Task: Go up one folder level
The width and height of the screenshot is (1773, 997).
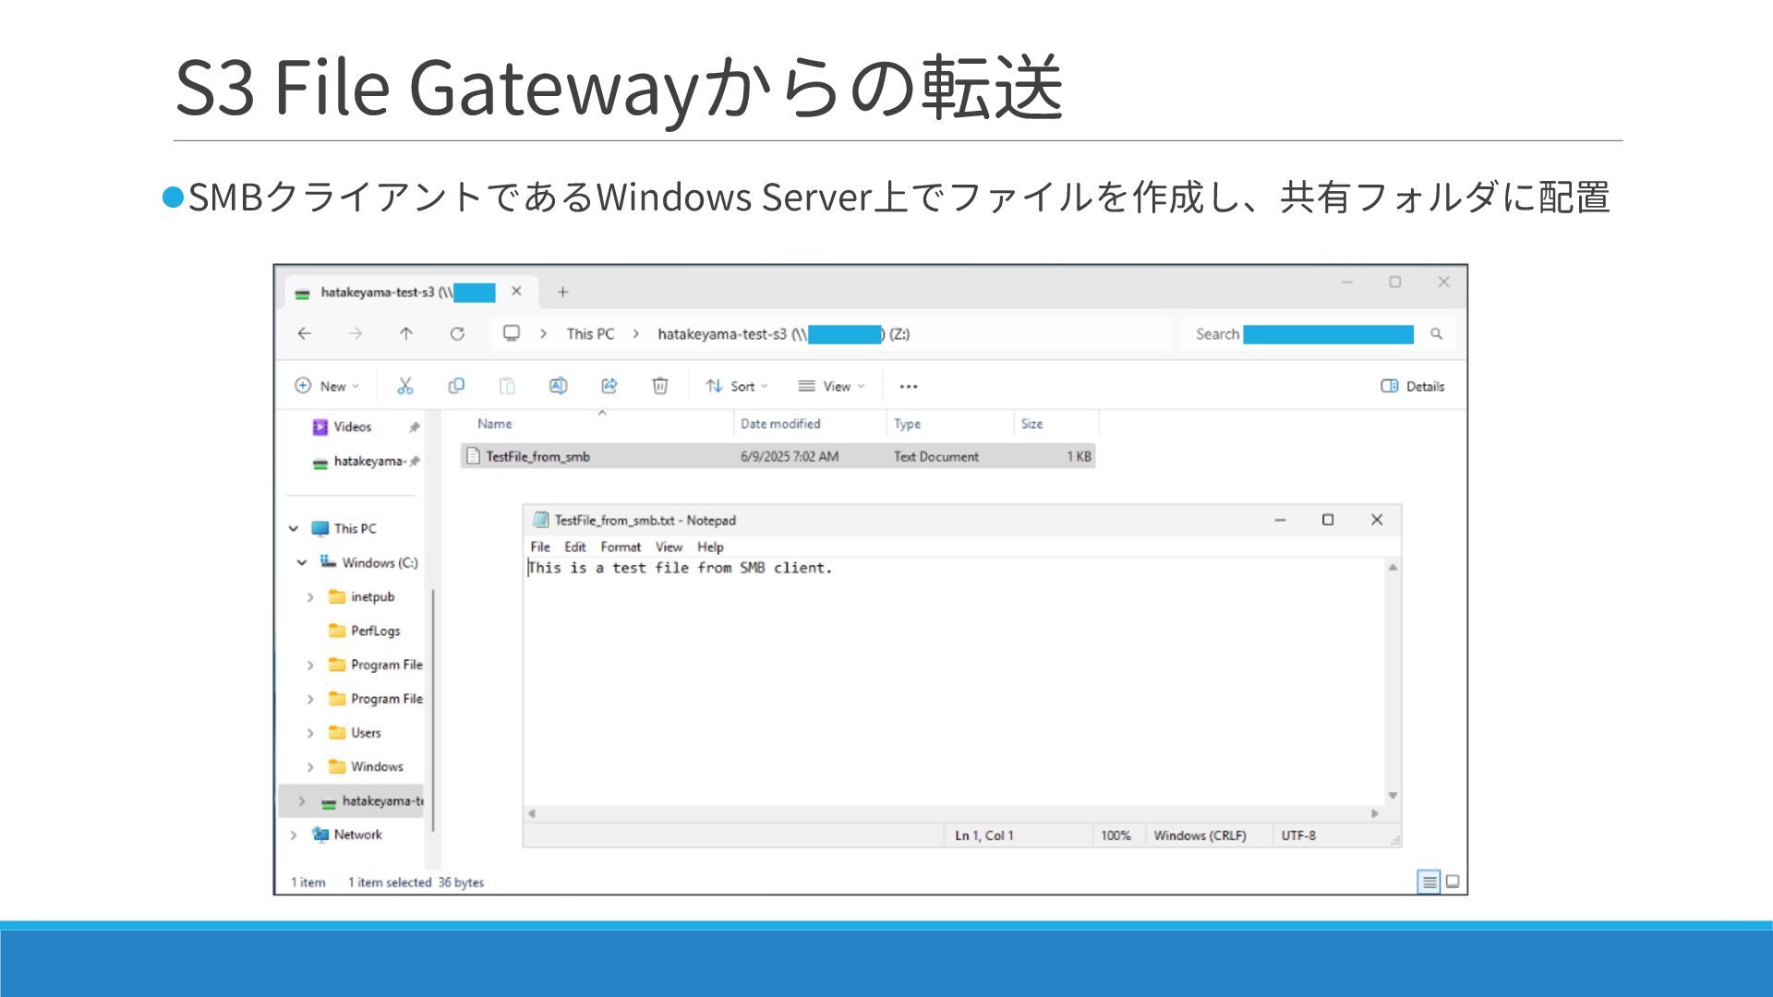Action: click(406, 334)
